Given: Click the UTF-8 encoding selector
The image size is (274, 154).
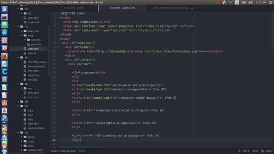Looking at the screenshot, I should (246, 151).
